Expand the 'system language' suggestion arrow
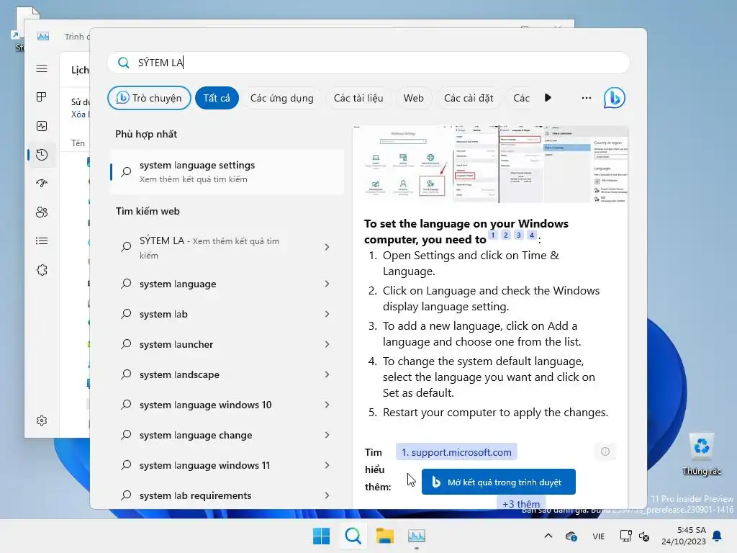The image size is (737, 553). [327, 284]
